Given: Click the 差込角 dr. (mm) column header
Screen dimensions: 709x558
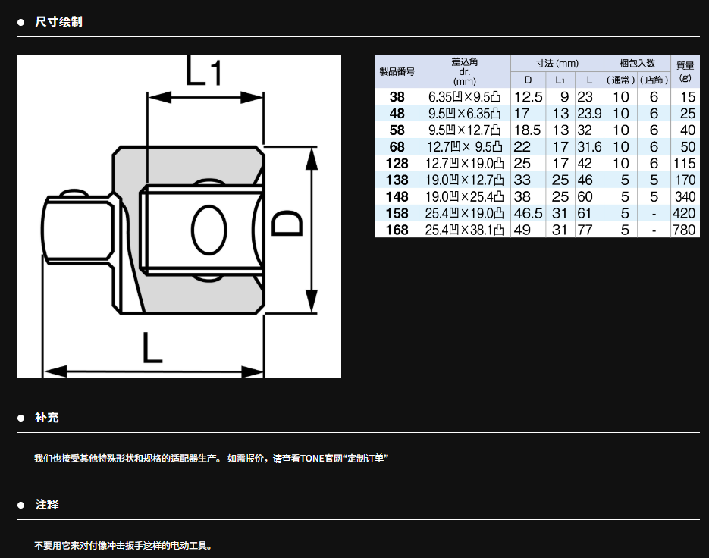Looking at the screenshot, I should tap(464, 71).
